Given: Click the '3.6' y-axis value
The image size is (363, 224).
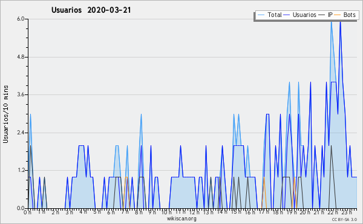Looking at the screenshot, I should (x=21, y=94).
